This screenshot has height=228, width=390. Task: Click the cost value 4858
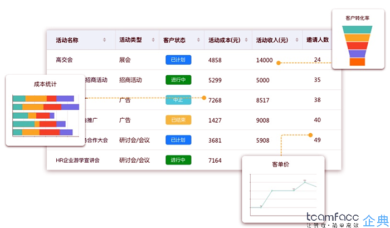[215, 60]
